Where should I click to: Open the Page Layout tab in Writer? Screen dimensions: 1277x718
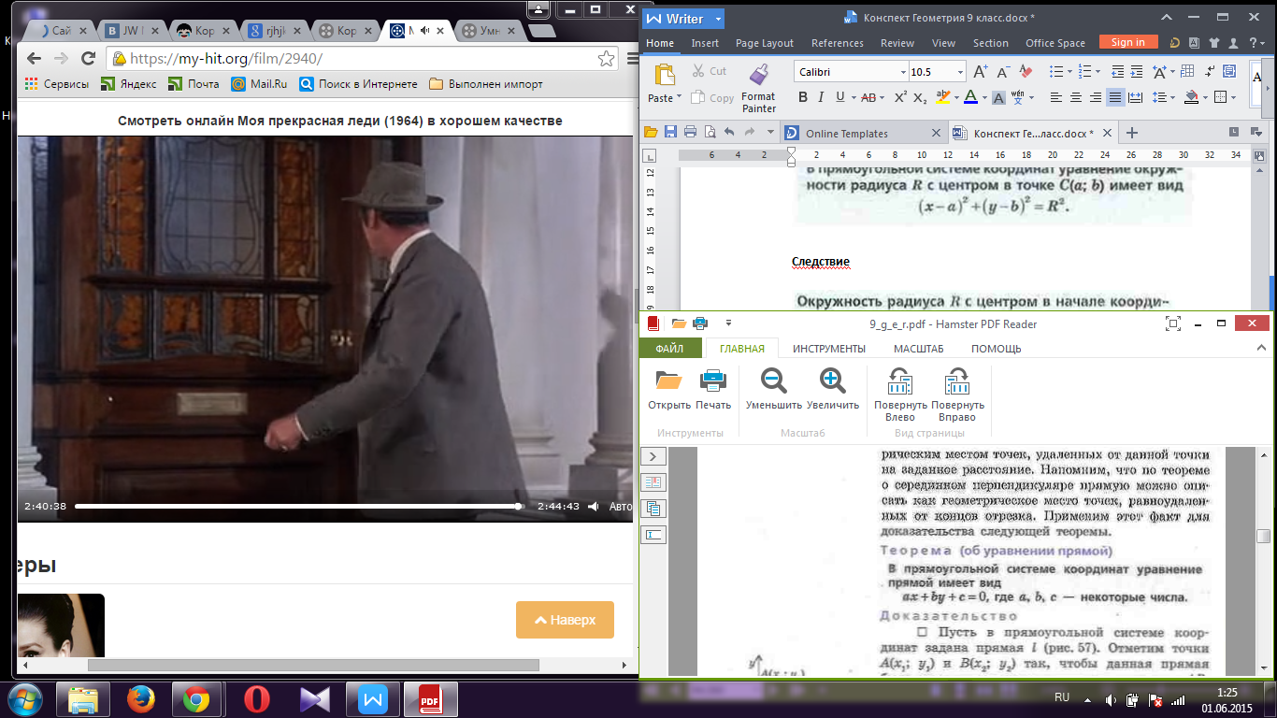764,43
